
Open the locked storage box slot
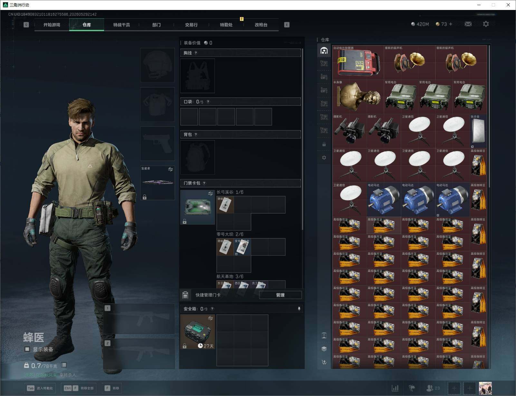[324, 144]
